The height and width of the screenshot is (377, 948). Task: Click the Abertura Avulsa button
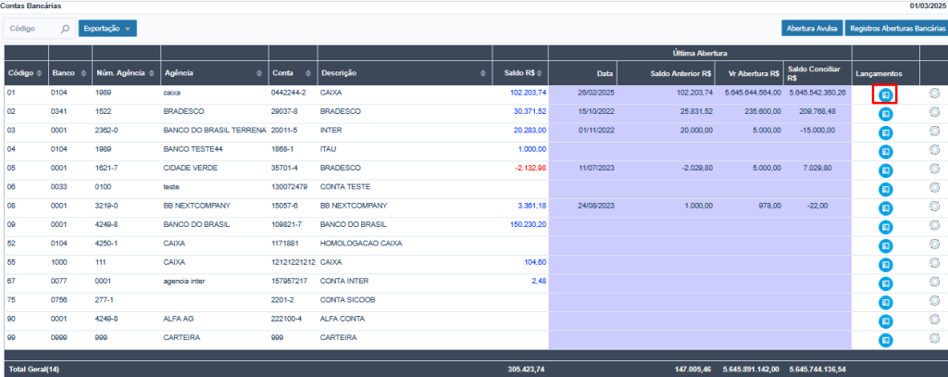click(x=811, y=29)
